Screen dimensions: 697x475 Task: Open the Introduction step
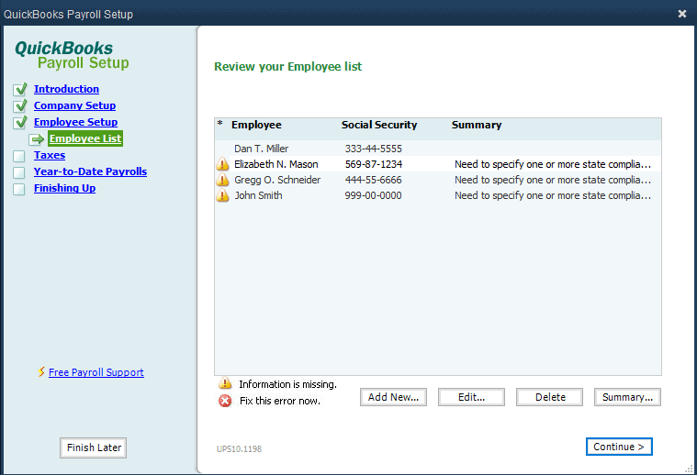pyautogui.click(x=67, y=89)
